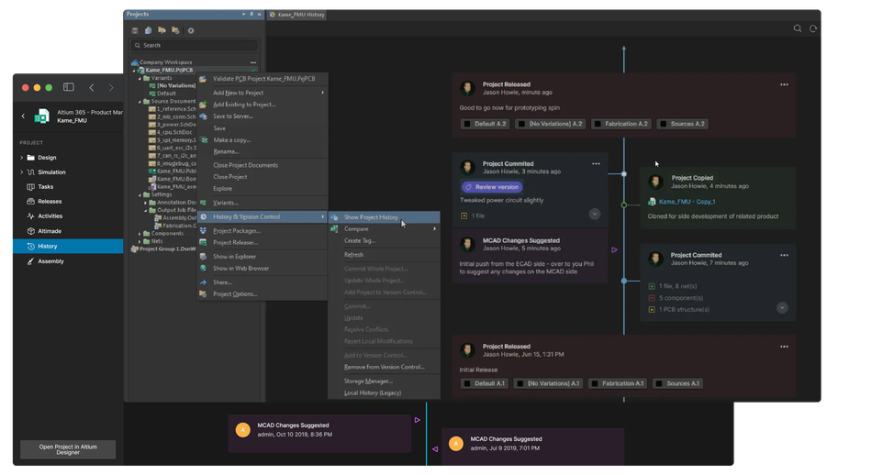Viewport: 872px width, 475px height.
Task: Select Validate PCB Project Kame_FMU.PrjPCB
Action: click(263, 79)
